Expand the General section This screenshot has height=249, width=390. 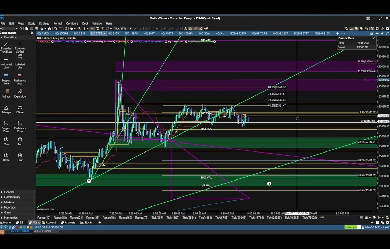9,192
